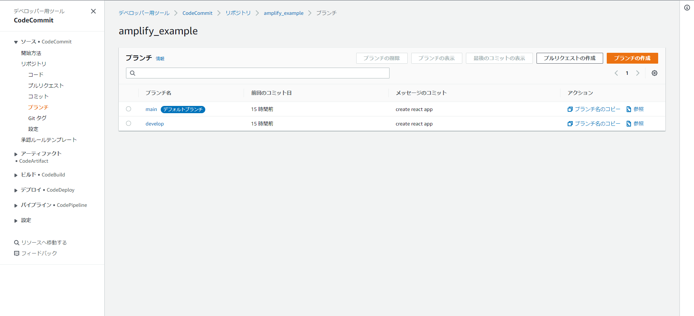Click 参照 link in the develop row
The image size is (694, 316).
click(x=639, y=124)
